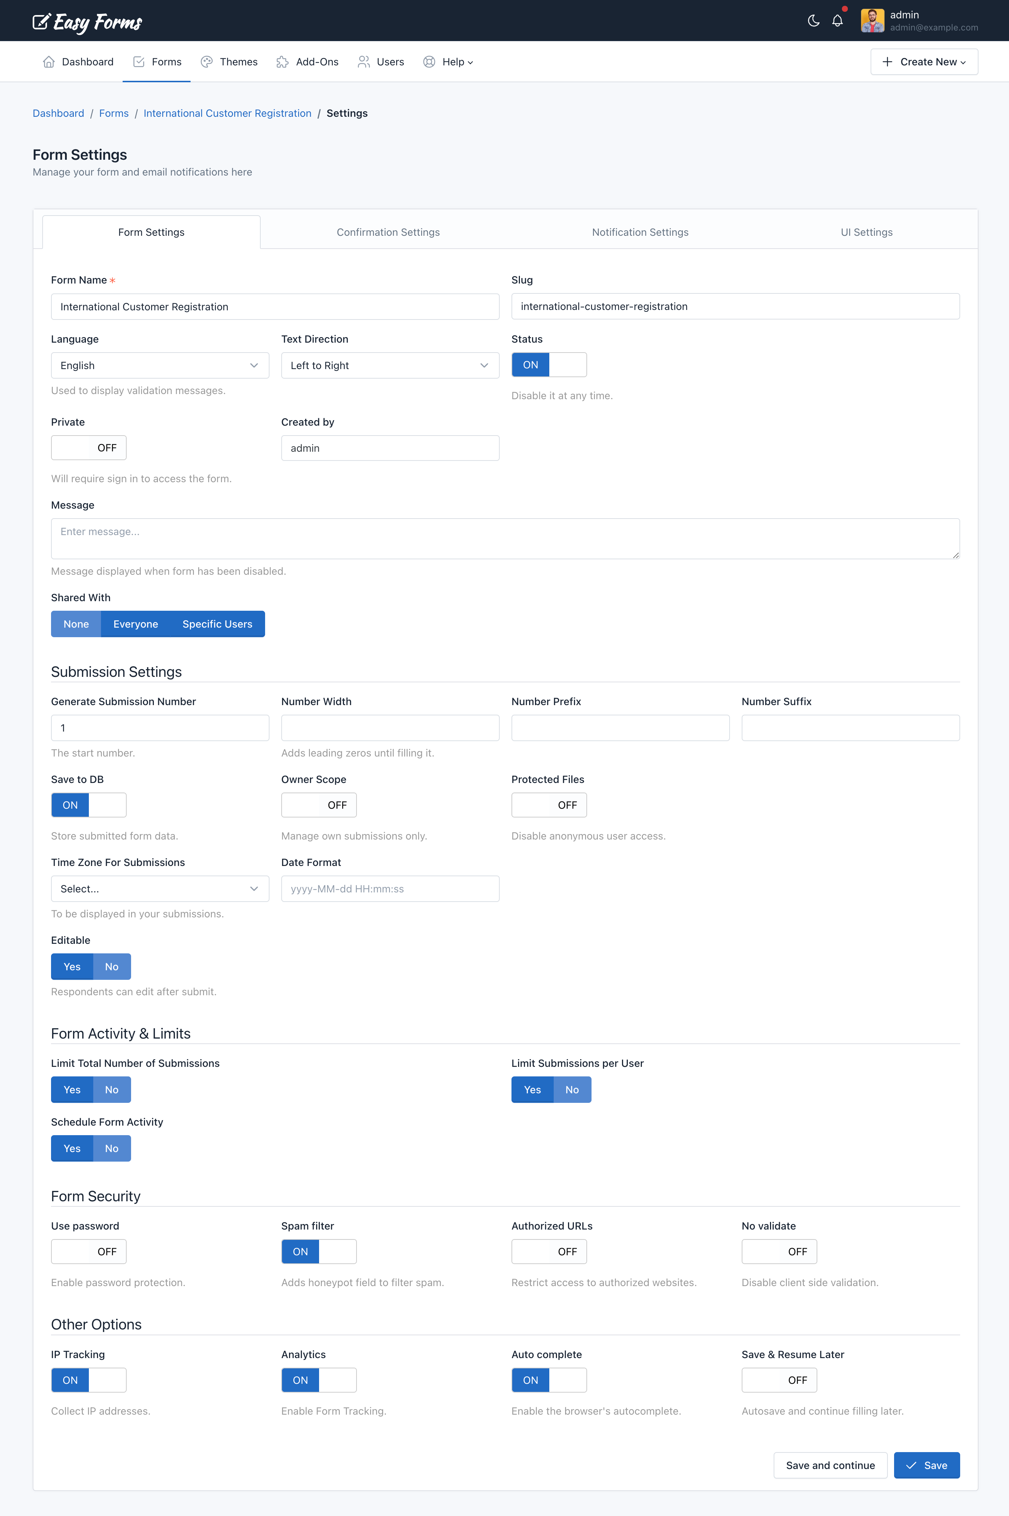
Task: Open notifications via the bell icon
Action: pyautogui.click(x=837, y=20)
